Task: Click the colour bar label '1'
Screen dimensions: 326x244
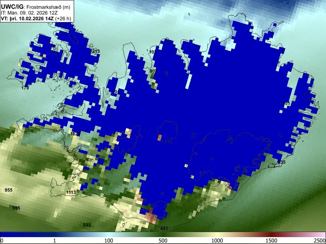Action: [54, 241]
